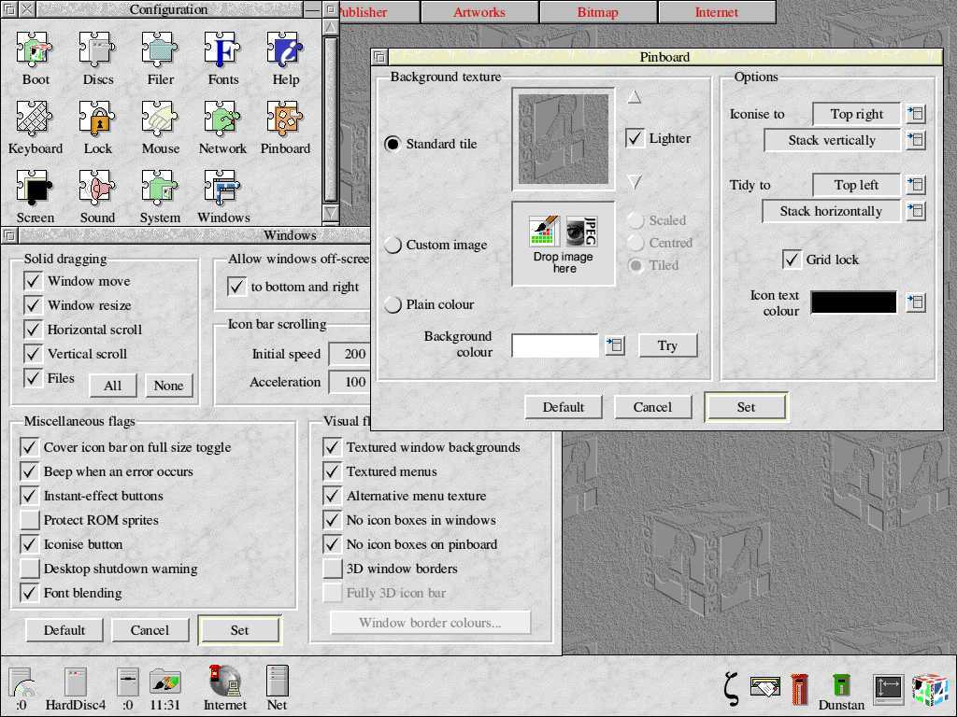Enable Desktop shutdown warning

point(30,569)
